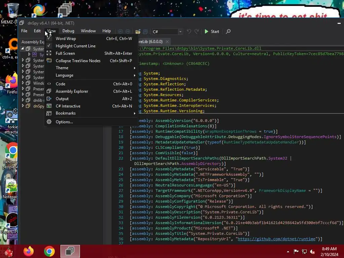Collapse the first System tree node
The height and width of the screenshot is (258, 344).
tap(23, 48)
